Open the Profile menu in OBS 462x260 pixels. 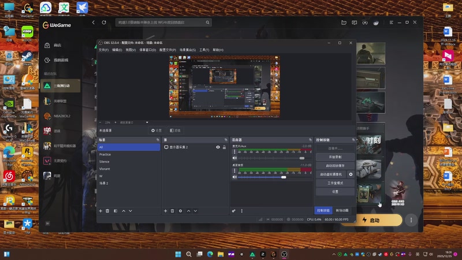tap(167, 50)
